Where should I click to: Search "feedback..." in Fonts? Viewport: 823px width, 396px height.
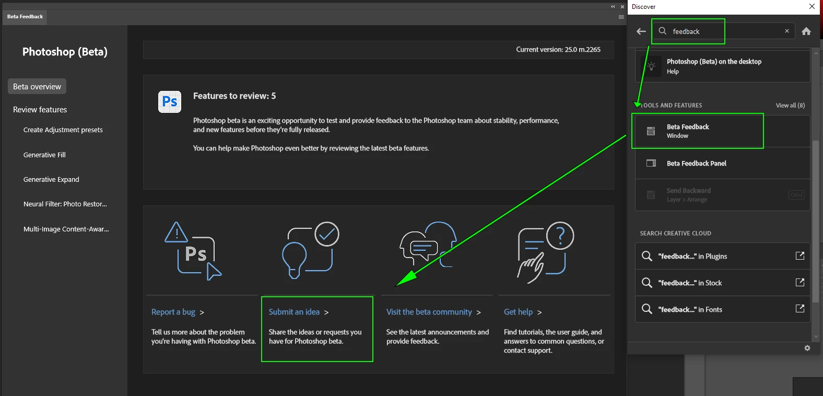coord(723,309)
